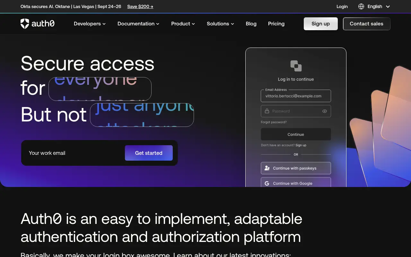The image size is (411, 257).
Task: Click the Continue button in login card
Action: click(x=296, y=134)
